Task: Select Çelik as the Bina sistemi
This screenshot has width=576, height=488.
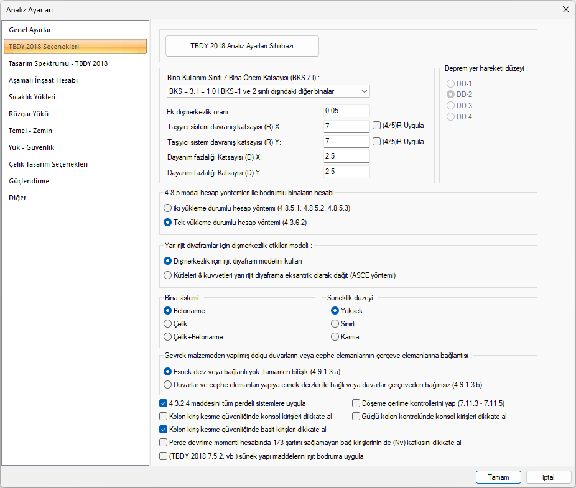Action: coord(167,324)
